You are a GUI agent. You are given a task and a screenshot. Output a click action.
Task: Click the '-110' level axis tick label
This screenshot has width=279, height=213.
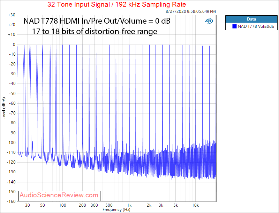tap(11, 152)
